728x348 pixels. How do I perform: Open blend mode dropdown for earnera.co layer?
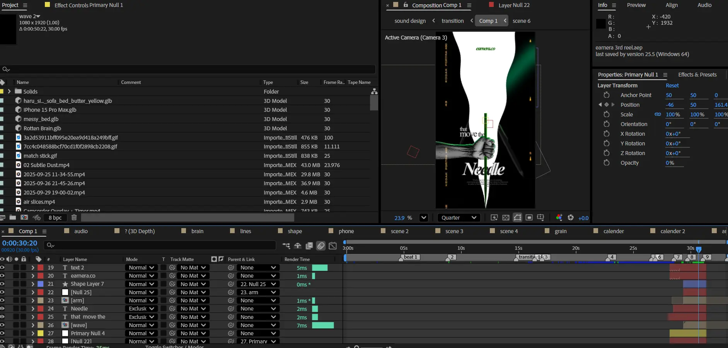click(141, 276)
